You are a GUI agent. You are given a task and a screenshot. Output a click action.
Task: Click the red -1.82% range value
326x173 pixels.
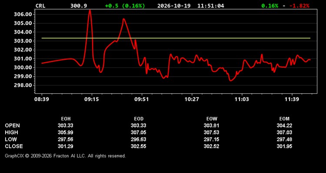coord(299,6)
